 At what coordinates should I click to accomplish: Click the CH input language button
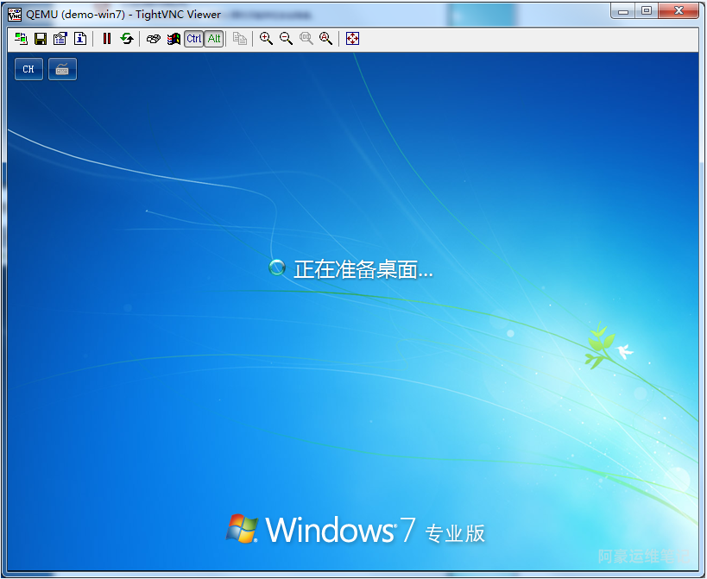tap(28, 69)
